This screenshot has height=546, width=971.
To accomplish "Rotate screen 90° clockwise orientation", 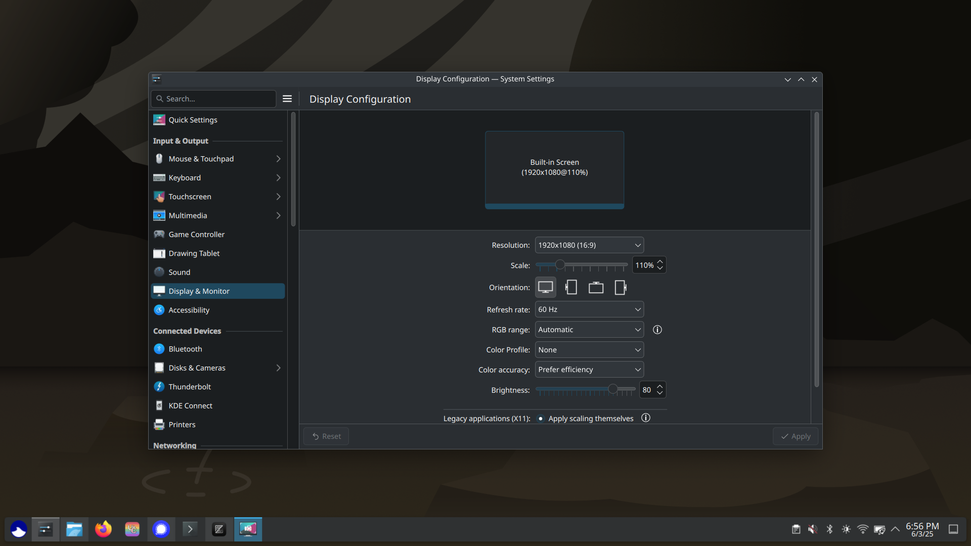I will click(x=621, y=287).
